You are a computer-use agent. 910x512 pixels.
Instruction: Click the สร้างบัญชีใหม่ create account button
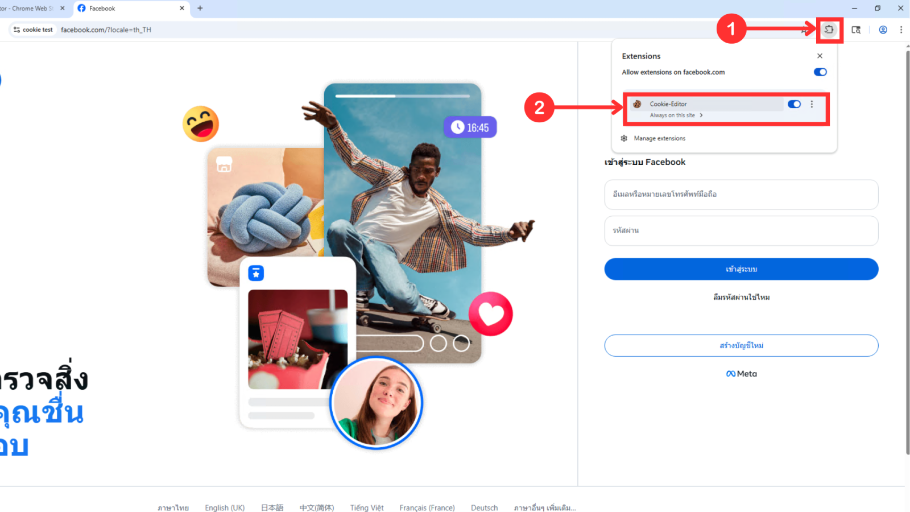741,345
